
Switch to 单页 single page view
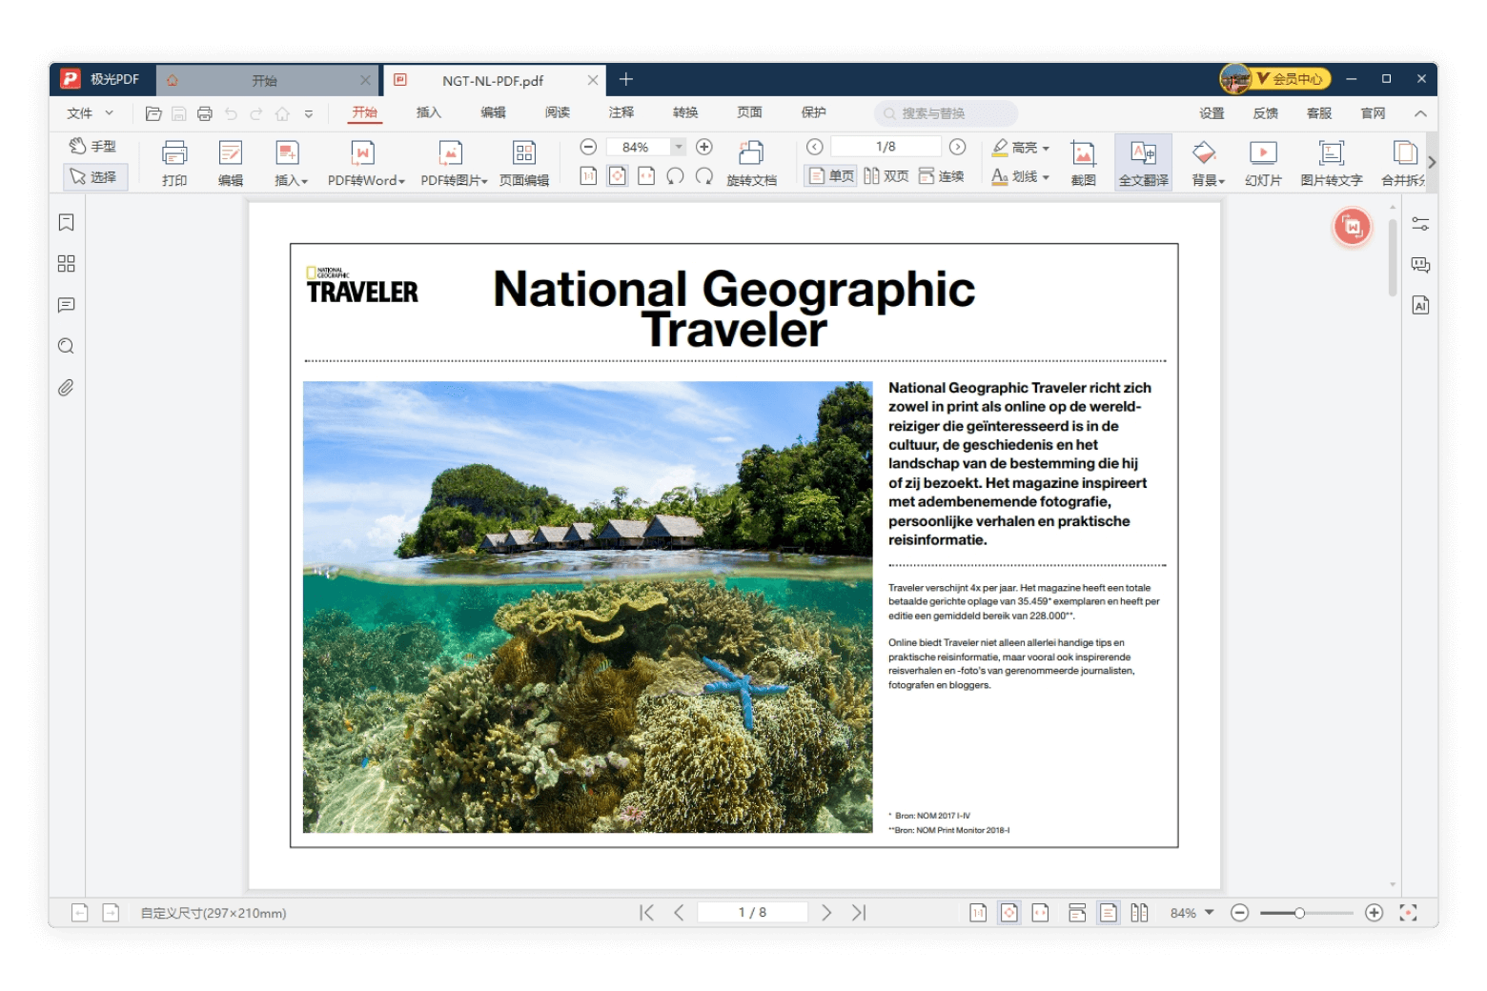tap(830, 176)
